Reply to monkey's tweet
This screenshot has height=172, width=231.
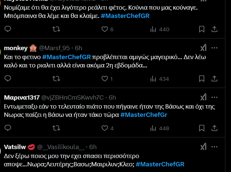[x=8, y=79]
